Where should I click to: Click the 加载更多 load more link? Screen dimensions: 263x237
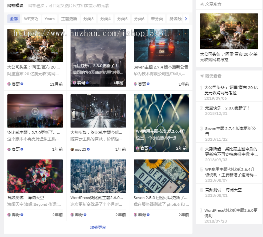coord(98,228)
